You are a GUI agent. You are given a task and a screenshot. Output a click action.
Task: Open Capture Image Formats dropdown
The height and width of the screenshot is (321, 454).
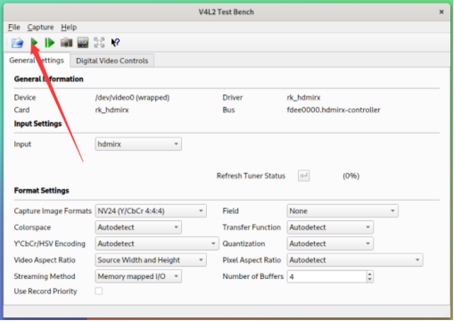pyautogui.click(x=151, y=211)
